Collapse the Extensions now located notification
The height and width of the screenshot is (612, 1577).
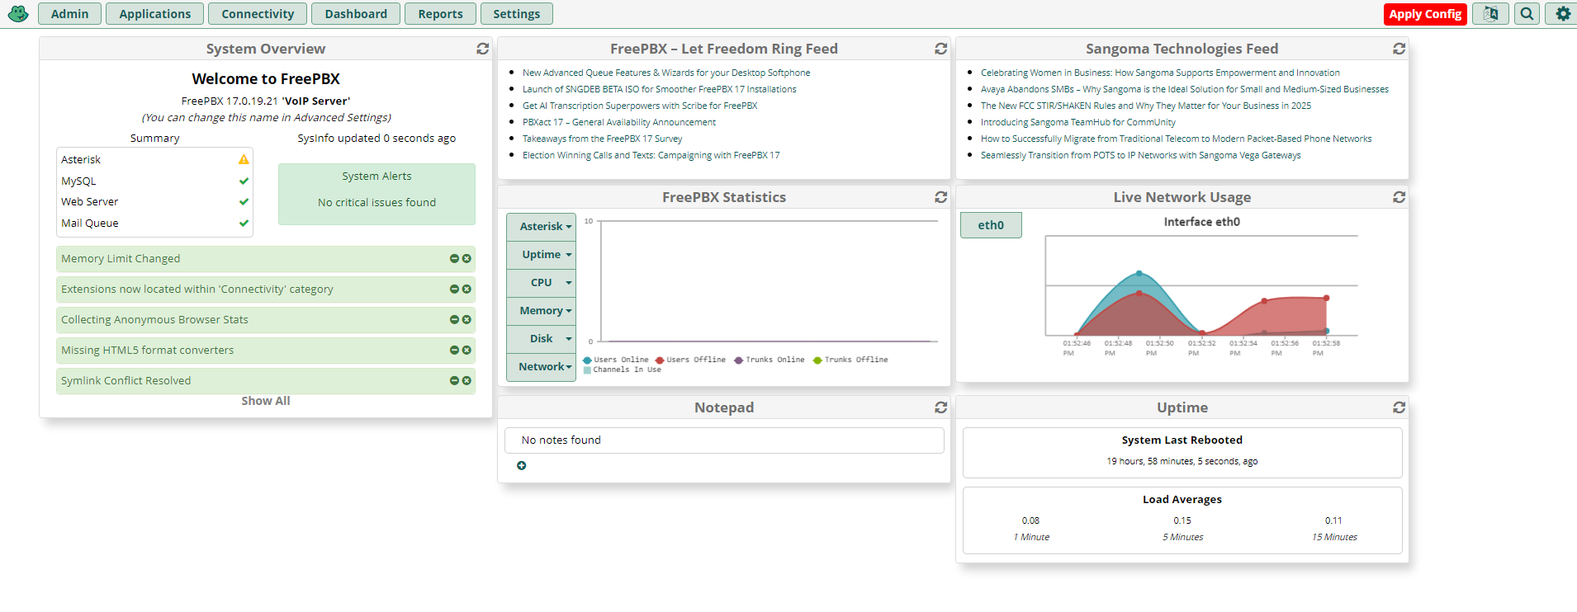click(x=454, y=290)
